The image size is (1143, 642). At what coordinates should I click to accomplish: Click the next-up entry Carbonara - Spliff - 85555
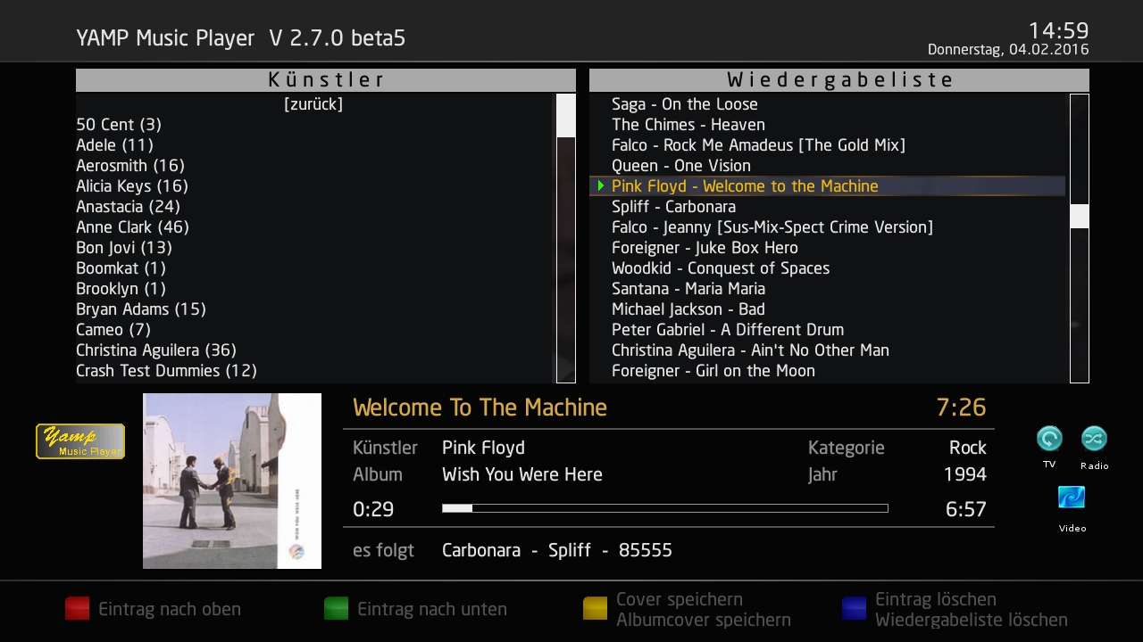[x=557, y=550]
